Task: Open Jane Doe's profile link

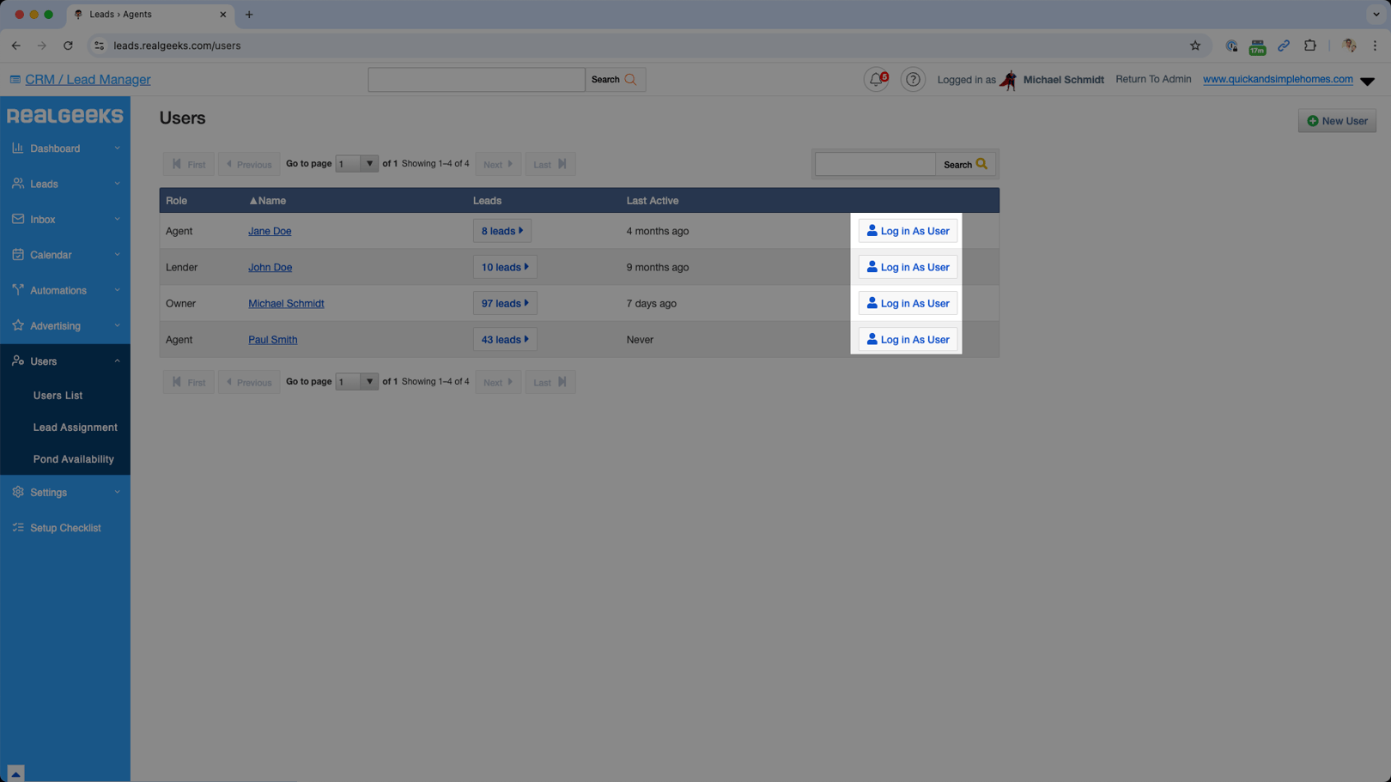Action: (270, 232)
